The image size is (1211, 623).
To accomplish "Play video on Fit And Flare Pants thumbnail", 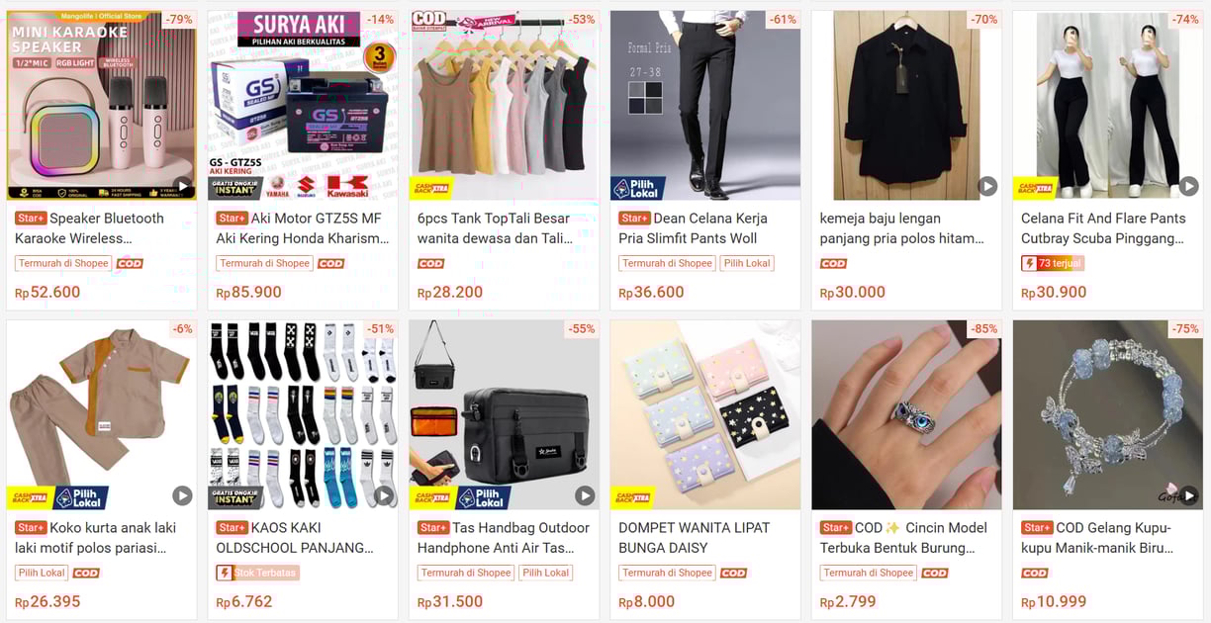I will 1188,185.
